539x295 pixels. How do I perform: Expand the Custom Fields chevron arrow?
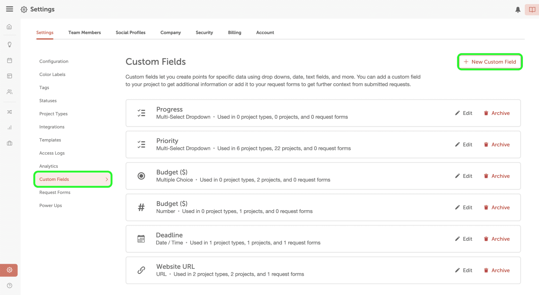107,179
